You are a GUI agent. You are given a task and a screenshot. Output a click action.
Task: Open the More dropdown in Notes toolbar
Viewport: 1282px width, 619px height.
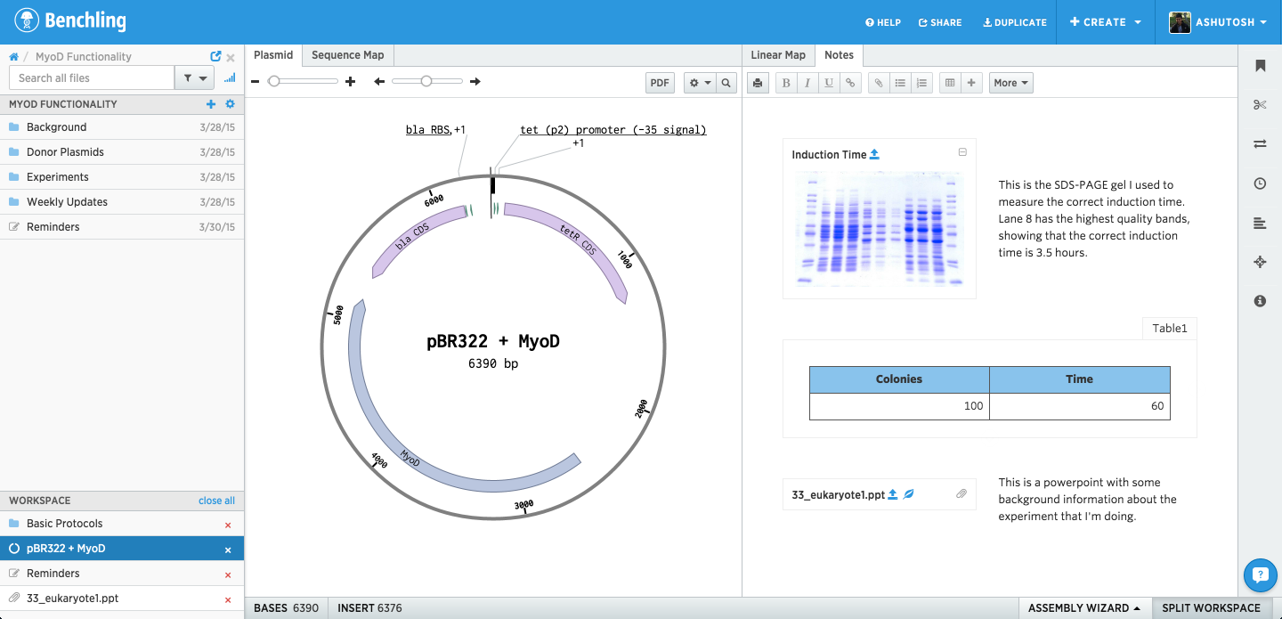click(x=1010, y=83)
